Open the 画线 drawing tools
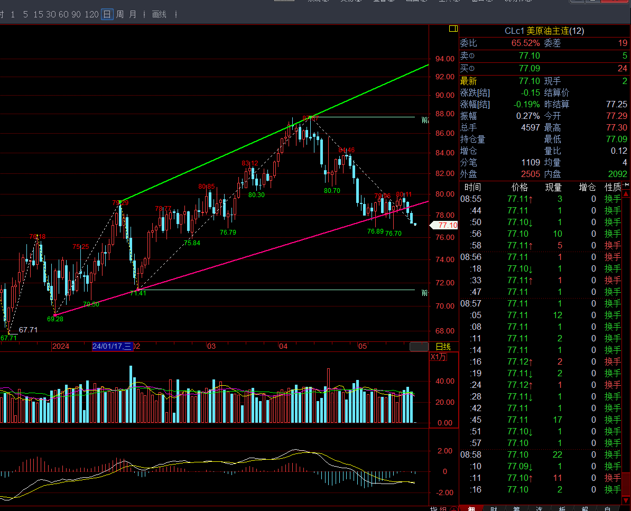Screen dimensions: 631x511 160,14
